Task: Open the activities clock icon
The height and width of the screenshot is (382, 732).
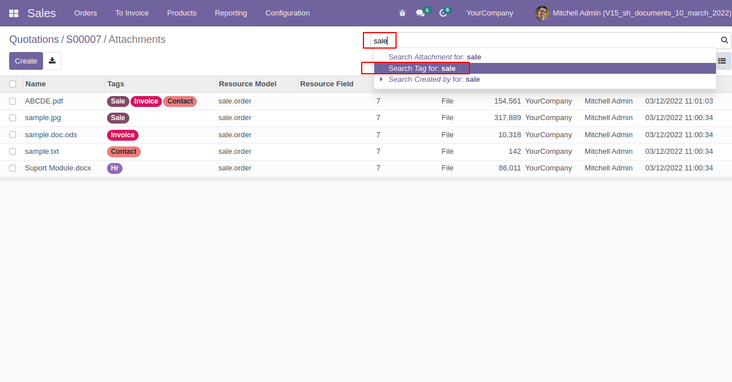Action: [x=443, y=13]
